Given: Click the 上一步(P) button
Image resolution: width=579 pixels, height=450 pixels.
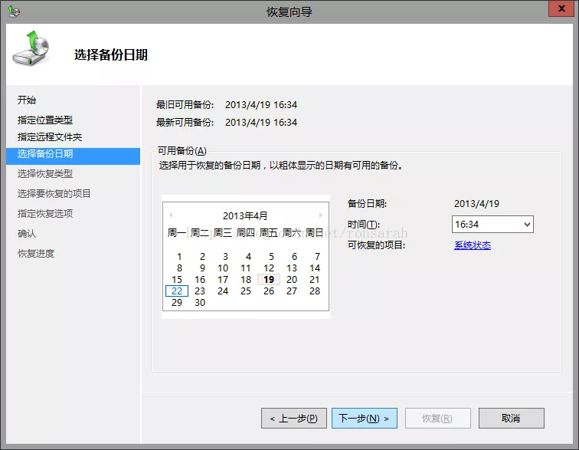Looking at the screenshot, I should coord(294,419).
